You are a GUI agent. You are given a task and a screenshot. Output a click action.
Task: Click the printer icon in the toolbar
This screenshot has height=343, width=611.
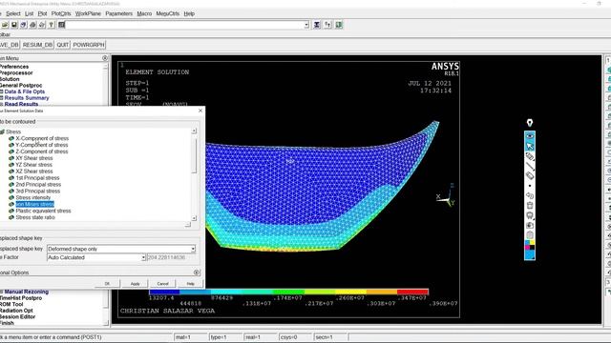[32, 25]
